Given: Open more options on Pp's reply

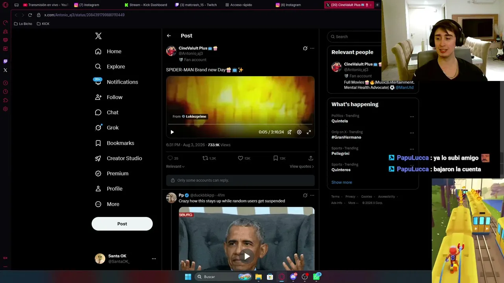Looking at the screenshot, I should click(x=312, y=195).
